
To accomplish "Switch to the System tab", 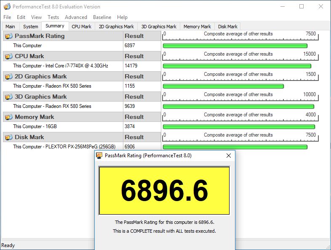I will click(x=31, y=27).
